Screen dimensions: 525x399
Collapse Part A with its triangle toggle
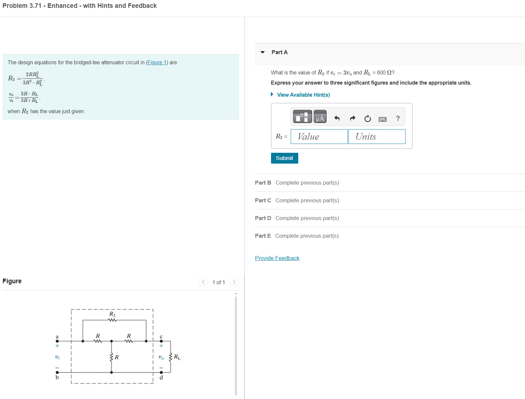click(x=262, y=52)
